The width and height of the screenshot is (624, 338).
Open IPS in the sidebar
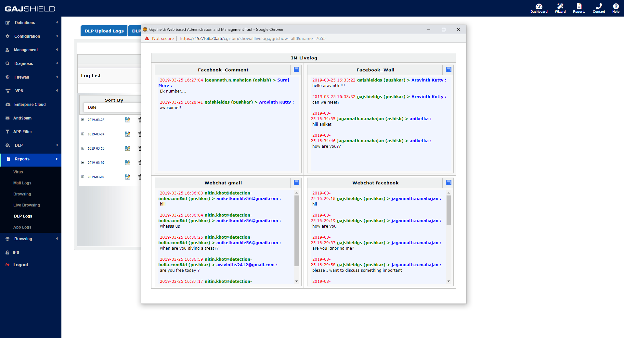click(x=31, y=253)
